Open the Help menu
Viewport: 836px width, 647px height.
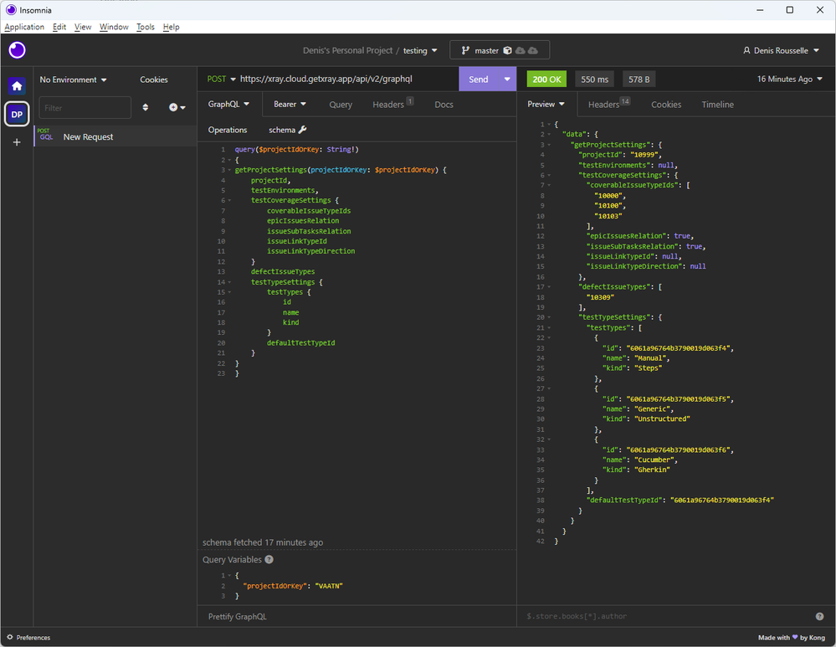click(x=172, y=27)
